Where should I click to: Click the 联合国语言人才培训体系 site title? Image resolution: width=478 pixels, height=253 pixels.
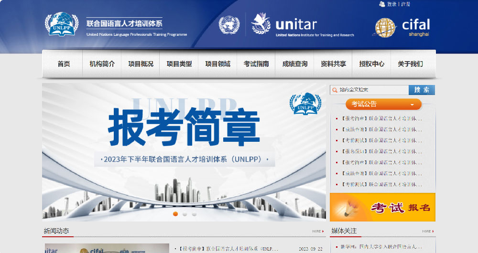(124, 23)
